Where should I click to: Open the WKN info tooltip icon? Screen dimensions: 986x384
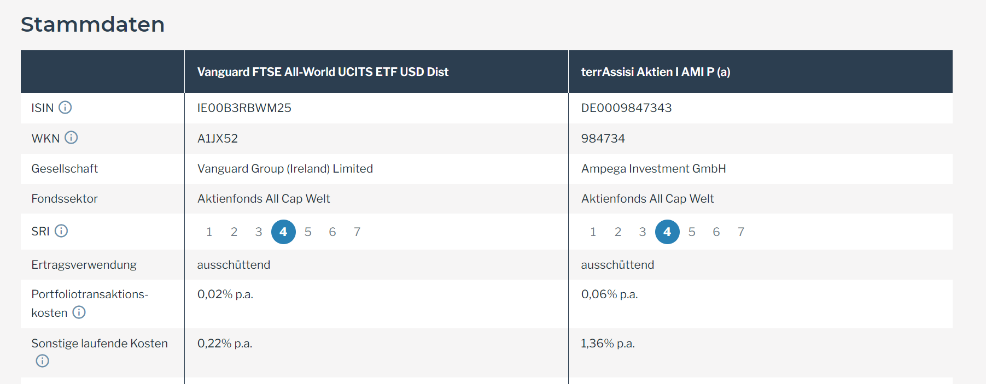point(71,138)
